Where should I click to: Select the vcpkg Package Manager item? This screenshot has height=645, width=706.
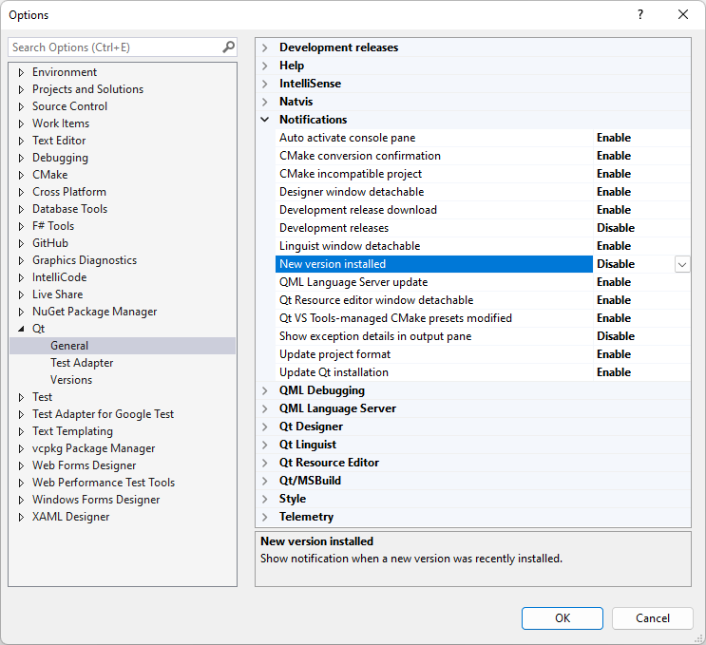pyautogui.click(x=94, y=448)
